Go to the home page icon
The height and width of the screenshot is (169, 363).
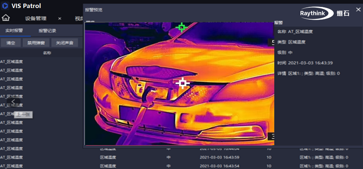click(6, 18)
